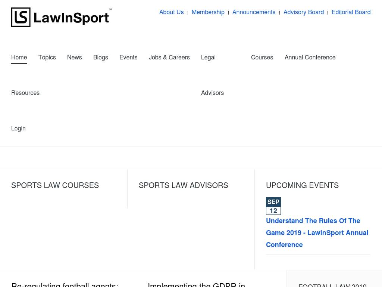Click the Sports Law Courses heading

55,185
